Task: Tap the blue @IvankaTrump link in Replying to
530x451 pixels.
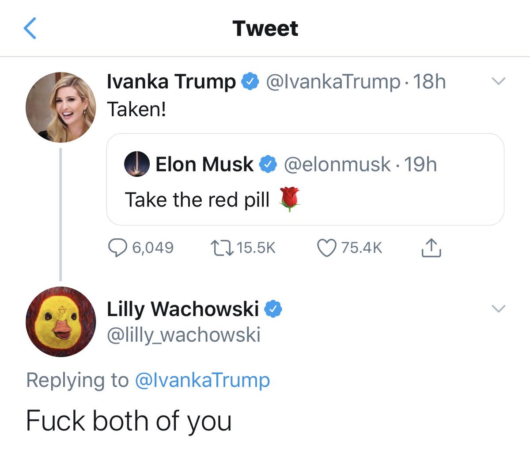Action: click(x=202, y=380)
